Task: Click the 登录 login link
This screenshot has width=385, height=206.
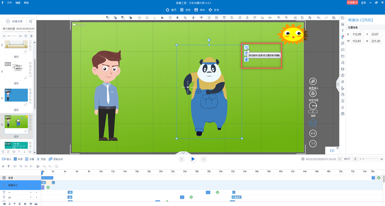Action: click(364, 3)
